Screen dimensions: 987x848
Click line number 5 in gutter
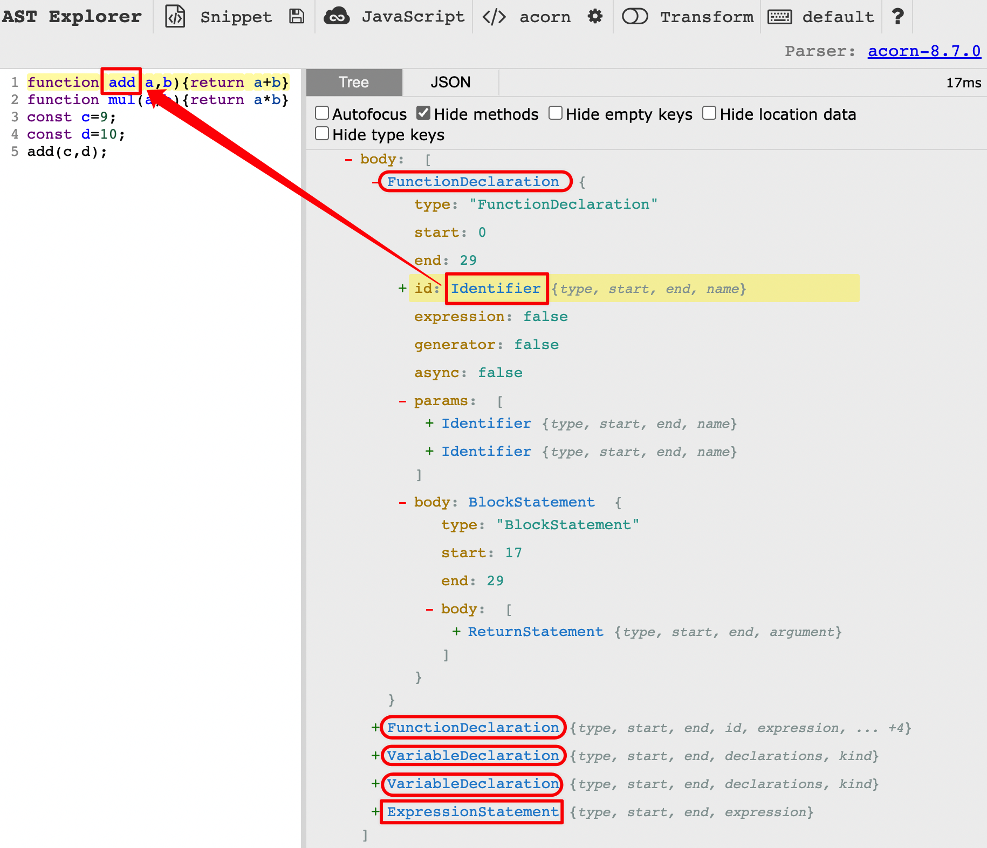(x=15, y=152)
